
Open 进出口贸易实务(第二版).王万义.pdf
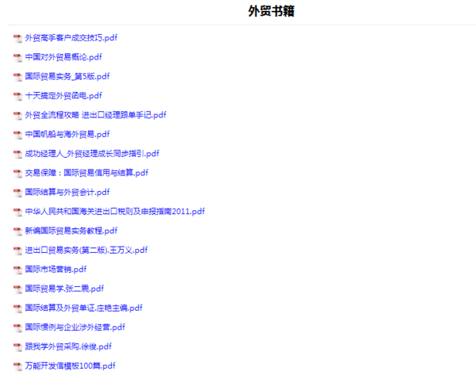click(86, 251)
